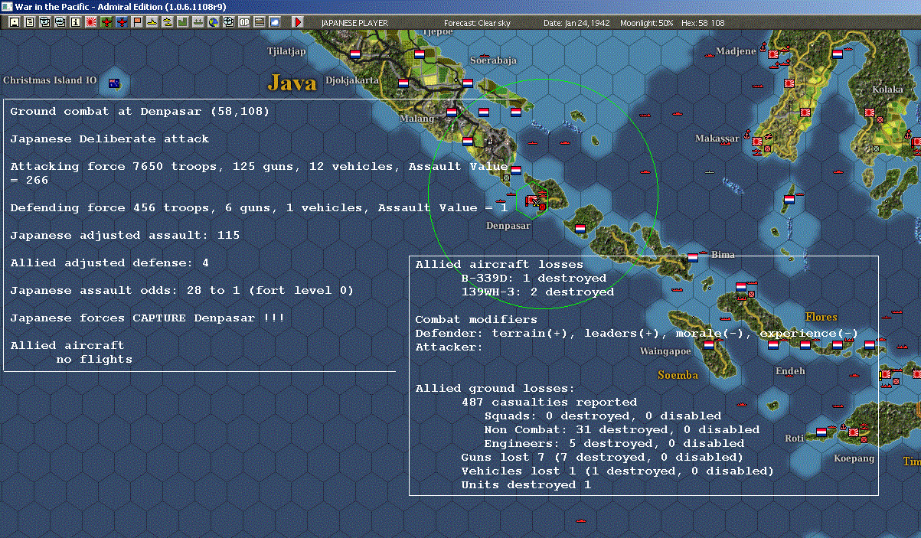Select Dutch flag at Waingapoe

pyautogui.click(x=709, y=345)
